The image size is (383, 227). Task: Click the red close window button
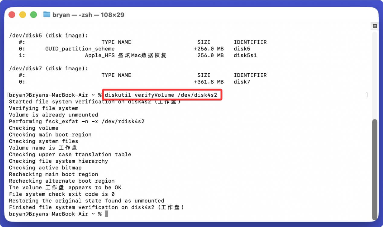pyautogui.click(x=12, y=15)
